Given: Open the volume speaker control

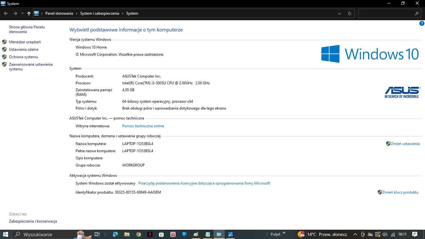Looking at the screenshot, I should [385, 234].
